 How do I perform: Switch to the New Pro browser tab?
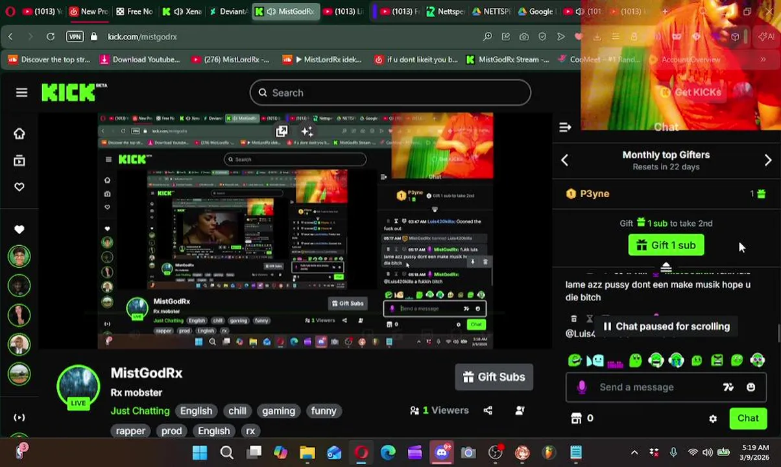pyautogui.click(x=89, y=11)
